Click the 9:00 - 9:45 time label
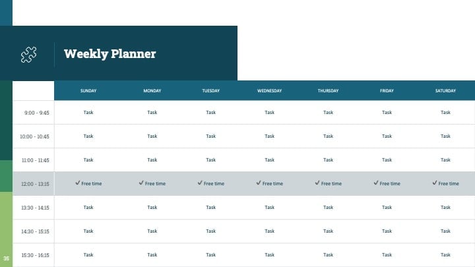 (37, 113)
